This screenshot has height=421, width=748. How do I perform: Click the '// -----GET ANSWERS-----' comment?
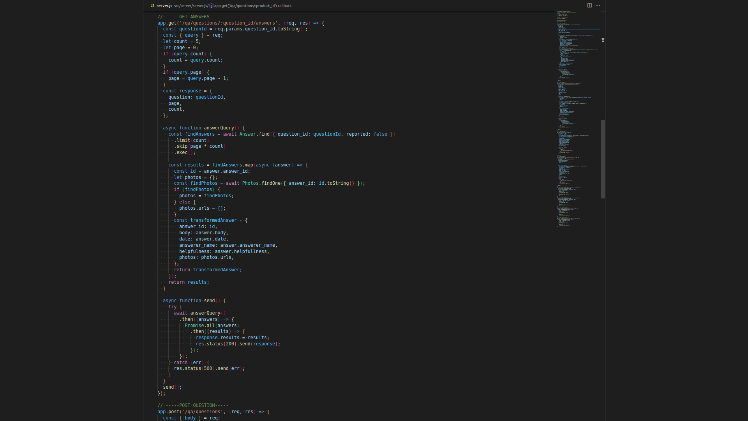click(190, 17)
